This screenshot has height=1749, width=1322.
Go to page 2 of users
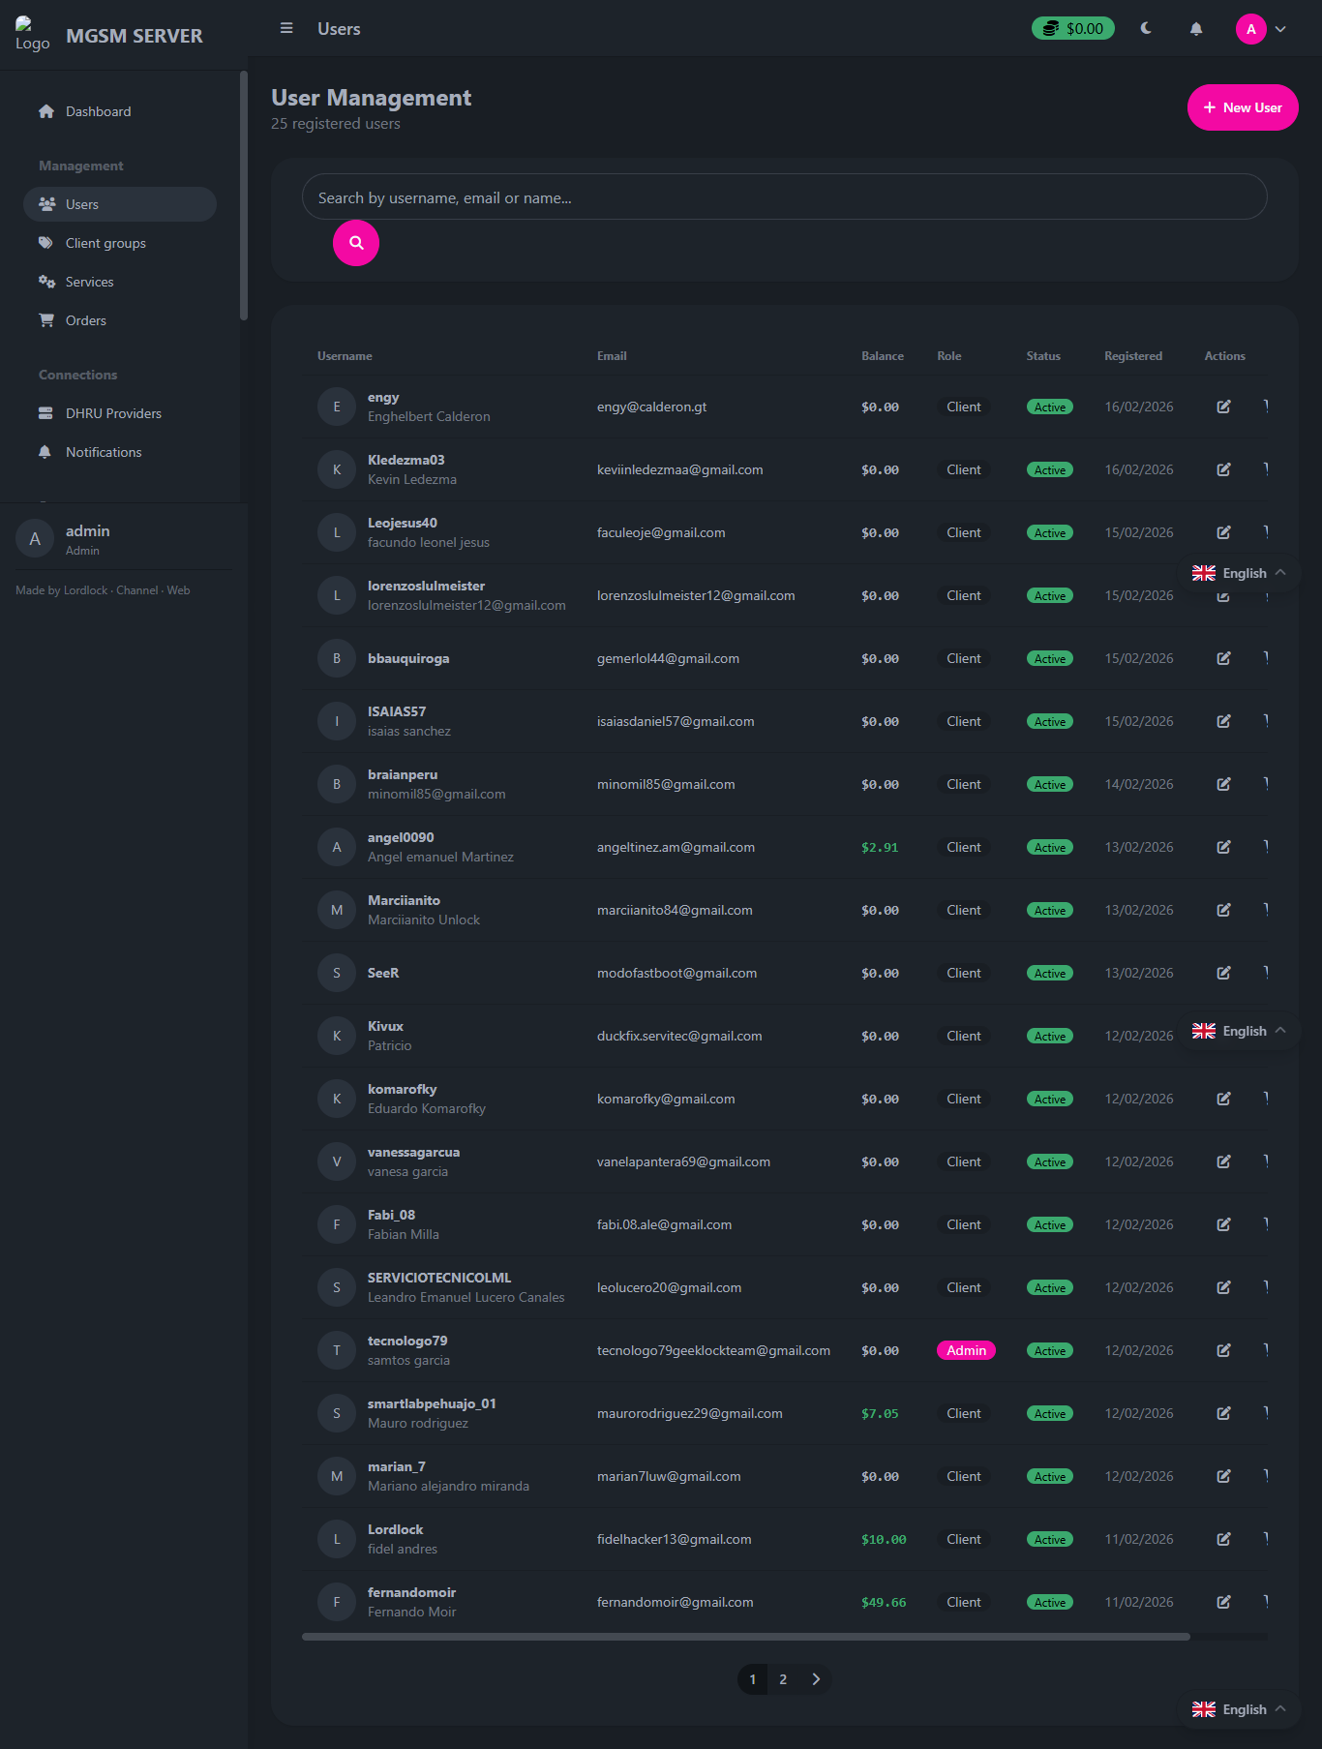(x=783, y=1679)
